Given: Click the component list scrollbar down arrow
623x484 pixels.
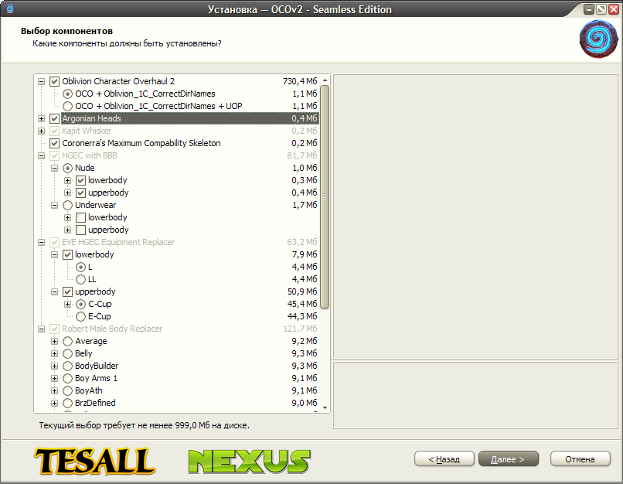Looking at the screenshot, I should (x=325, y=407).
